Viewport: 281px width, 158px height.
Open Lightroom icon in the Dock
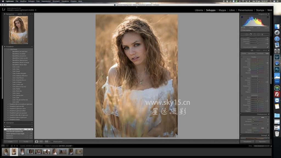point(277,57)
